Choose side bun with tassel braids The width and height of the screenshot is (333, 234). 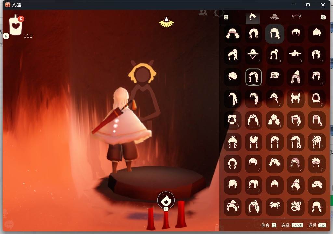pos(274,55)
